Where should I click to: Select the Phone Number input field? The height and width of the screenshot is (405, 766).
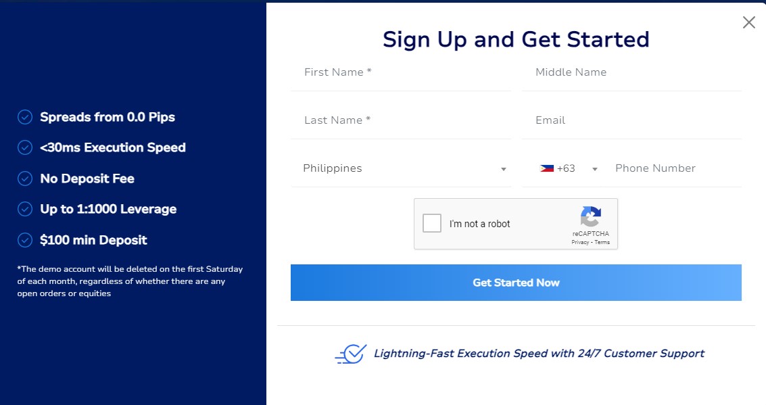pyautogui.click(x=676, y=168)
